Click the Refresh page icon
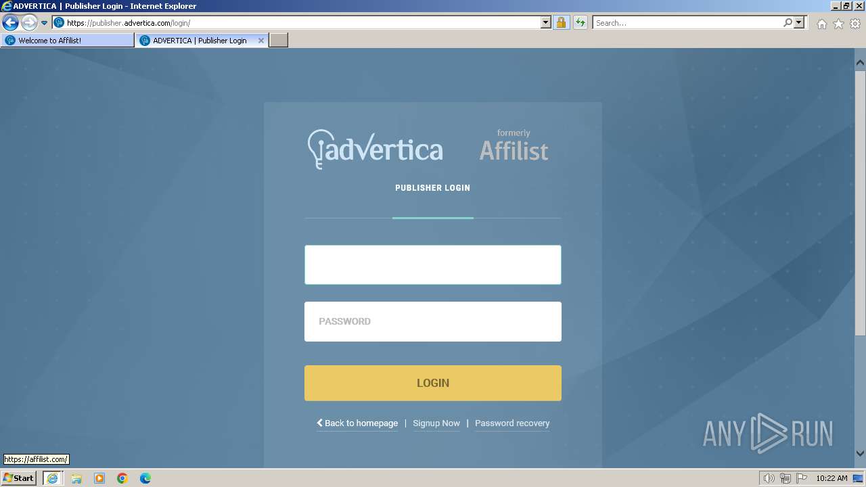The image size is (866, 487). coord(580,23)
